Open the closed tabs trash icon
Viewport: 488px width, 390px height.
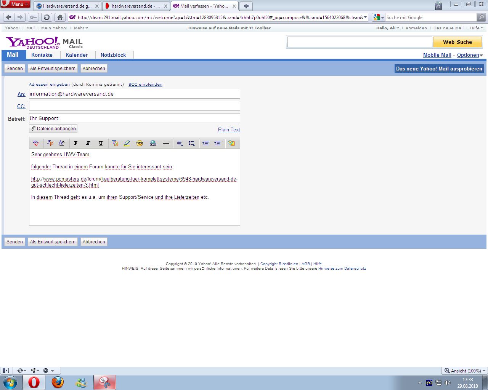pos(438,6)
